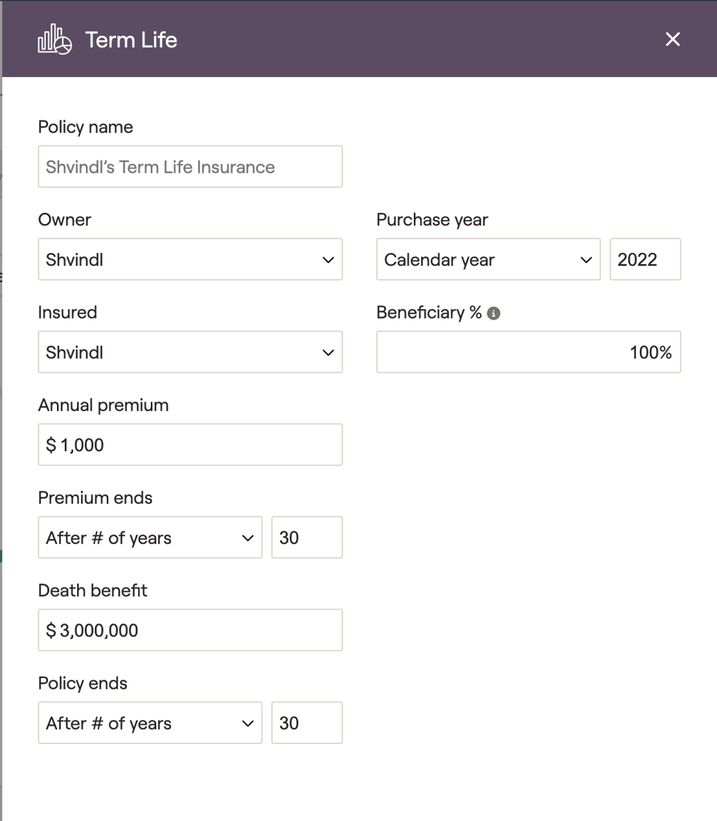Viewport: 717px width, 821px height.
Task: Click the Term Life title text
Action: tap(131, 40)
